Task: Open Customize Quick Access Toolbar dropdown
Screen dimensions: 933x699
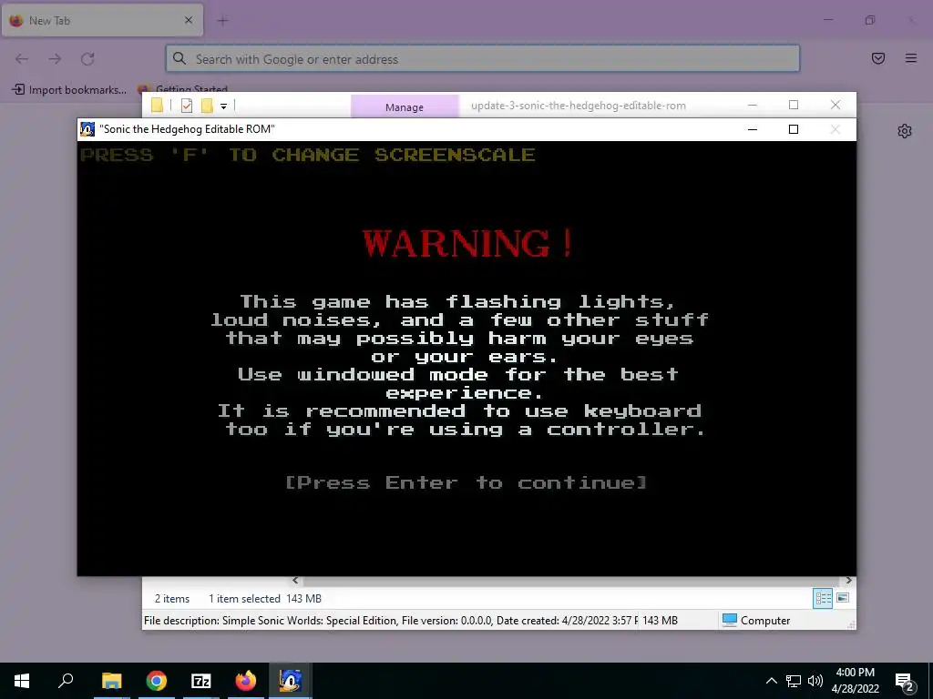Action: (224, 106)
